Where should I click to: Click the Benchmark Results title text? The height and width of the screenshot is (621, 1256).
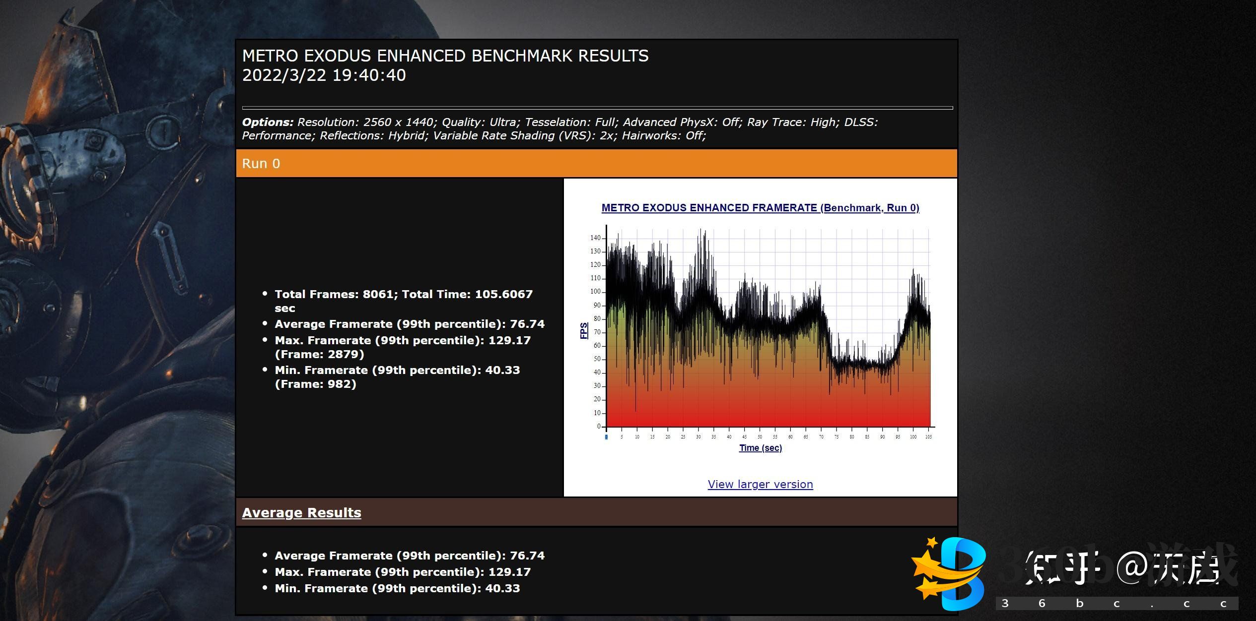coord(445,56)
